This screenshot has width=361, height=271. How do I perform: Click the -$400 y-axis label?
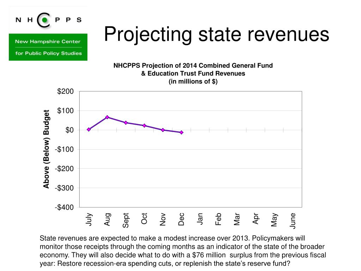(x=64, y=207)
